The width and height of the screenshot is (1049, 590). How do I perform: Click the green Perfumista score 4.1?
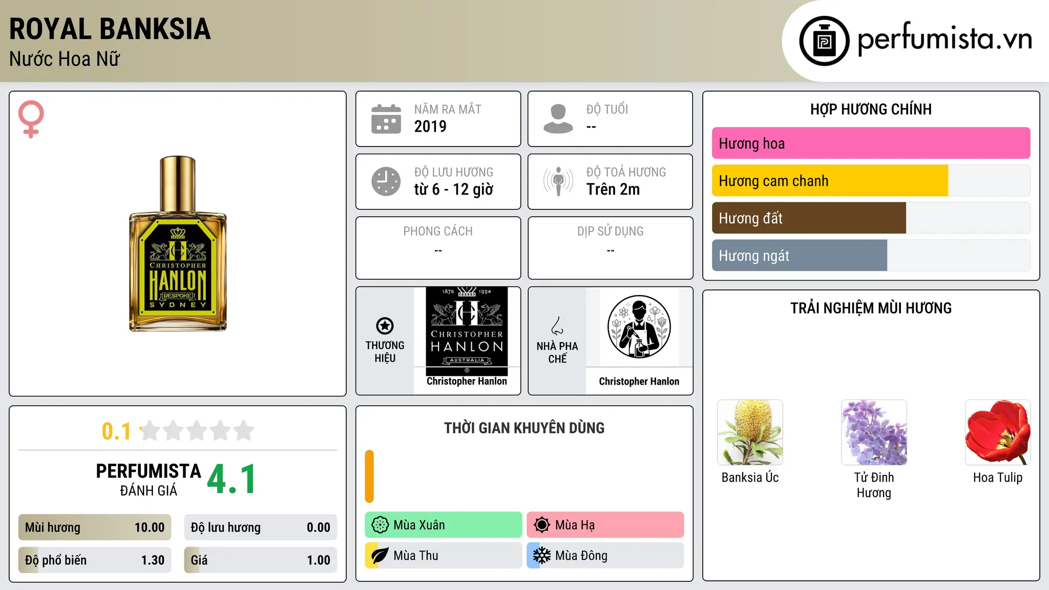[232, 479]
